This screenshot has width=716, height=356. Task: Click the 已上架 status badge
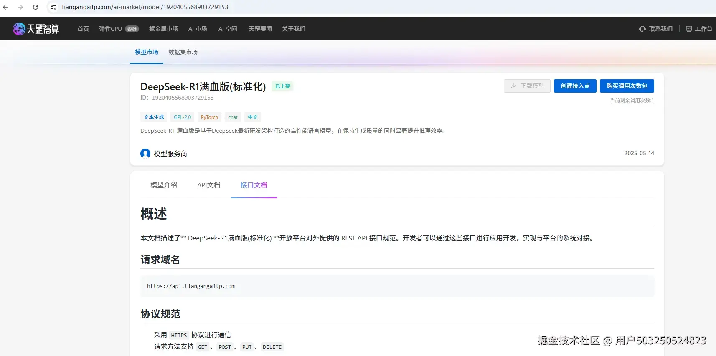[x=282, y=86]
